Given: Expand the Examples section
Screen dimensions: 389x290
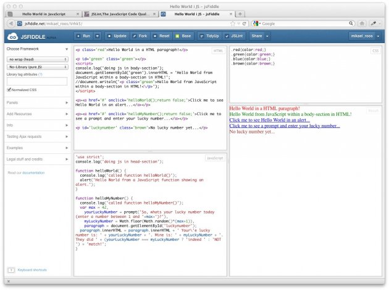Looking at the screenshot, I should 37,148.
